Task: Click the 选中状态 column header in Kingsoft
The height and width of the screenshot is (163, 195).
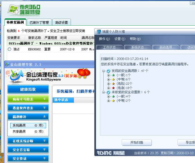Action: (63, 100)
